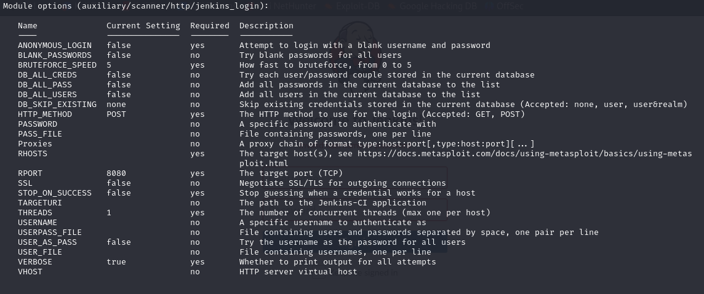Click the Description column header
The image size is (704, 294).
pos(266,26)
